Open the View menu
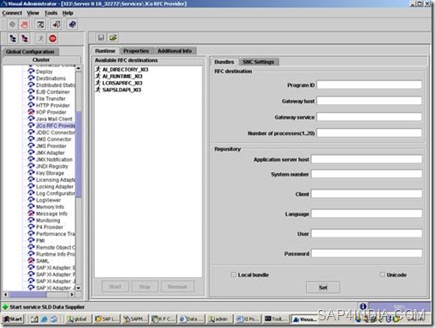 pyautogui.click(x=33, y=13)
